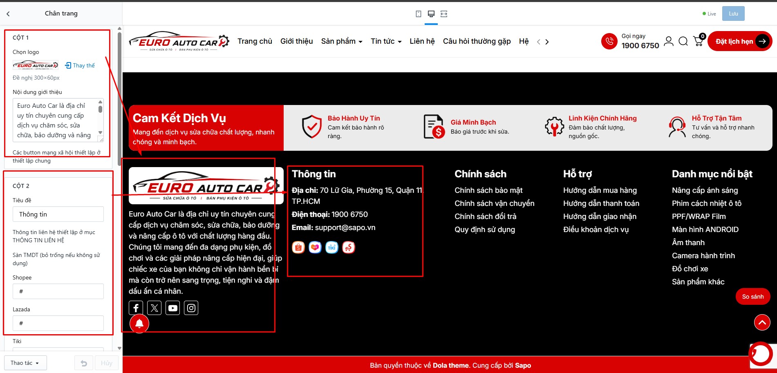Edit the Nội dung giới thiệu textarea
Screen dimensions: 777x373
pos(58,120)
